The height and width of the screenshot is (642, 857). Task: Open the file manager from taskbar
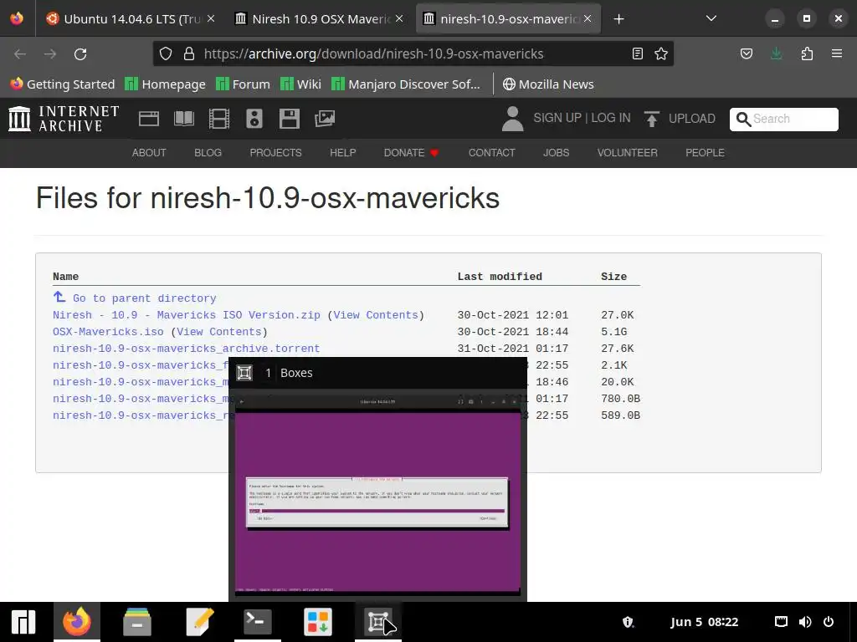click(x=137, y=622)
